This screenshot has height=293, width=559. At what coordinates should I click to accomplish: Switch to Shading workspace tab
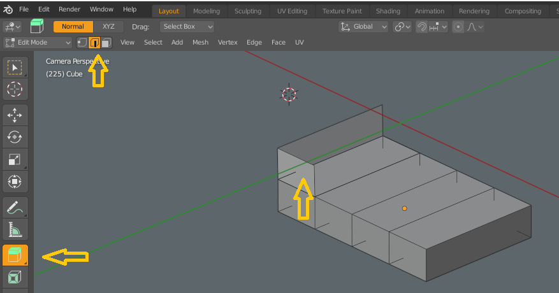click(x=388, y=11)
